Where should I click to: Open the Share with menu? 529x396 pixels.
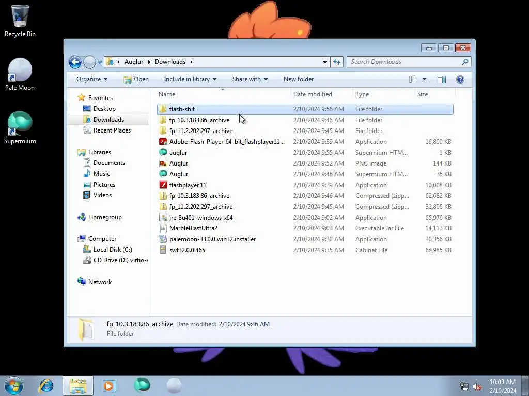click(250, 79)
